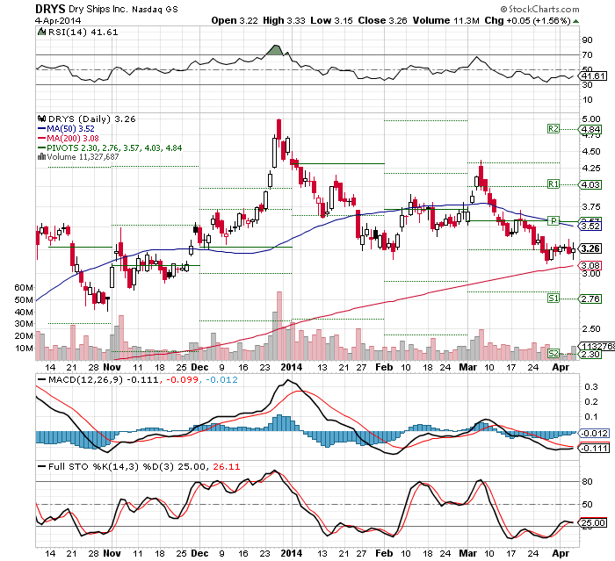Click the green RSI mountain icon

[41, 32]
